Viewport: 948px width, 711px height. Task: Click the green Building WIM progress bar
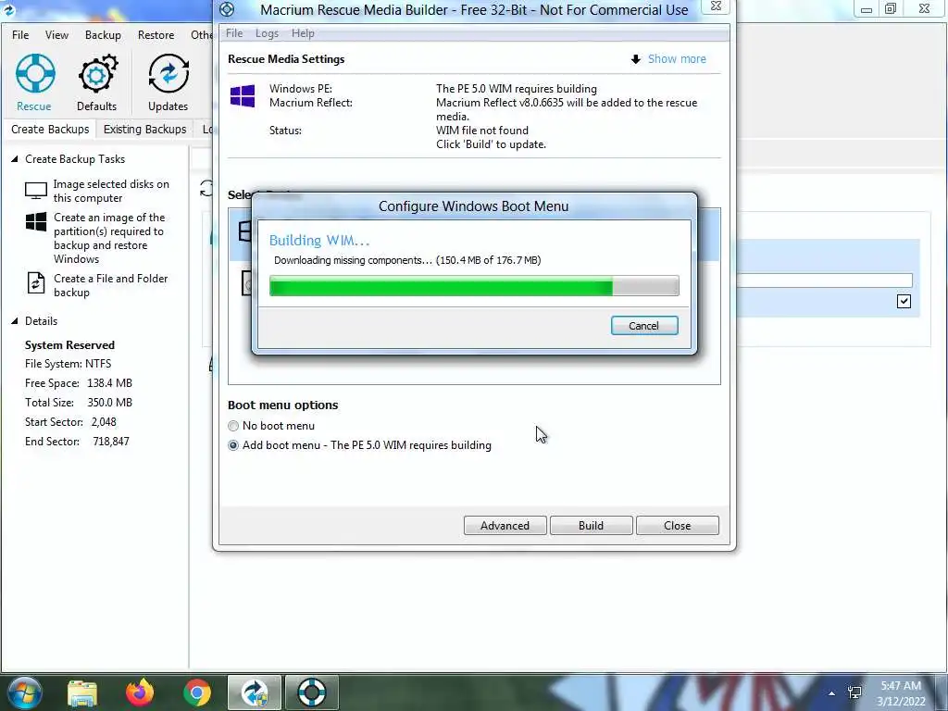pyautogui.click(x=474, y=286)
